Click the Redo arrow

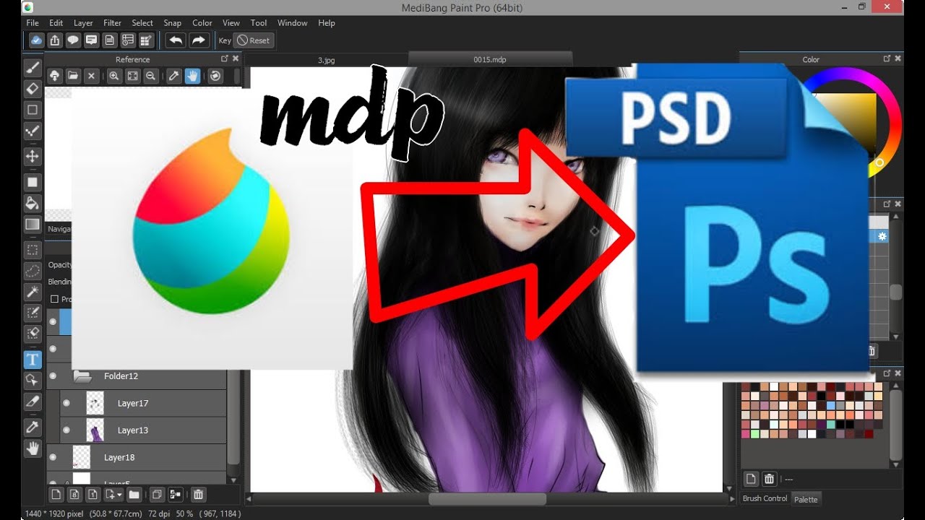[x=199, y=40]
